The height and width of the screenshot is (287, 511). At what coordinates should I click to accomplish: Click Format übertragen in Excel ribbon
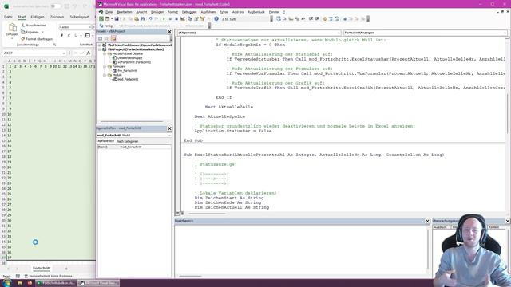point(37,39)
